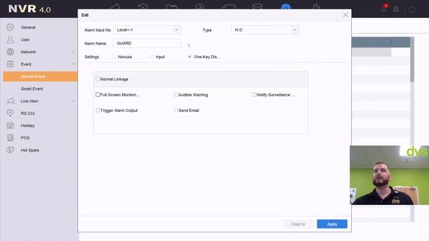Open the POS settings icon
This screenshot has height=241, width=429.
point(10,138)
